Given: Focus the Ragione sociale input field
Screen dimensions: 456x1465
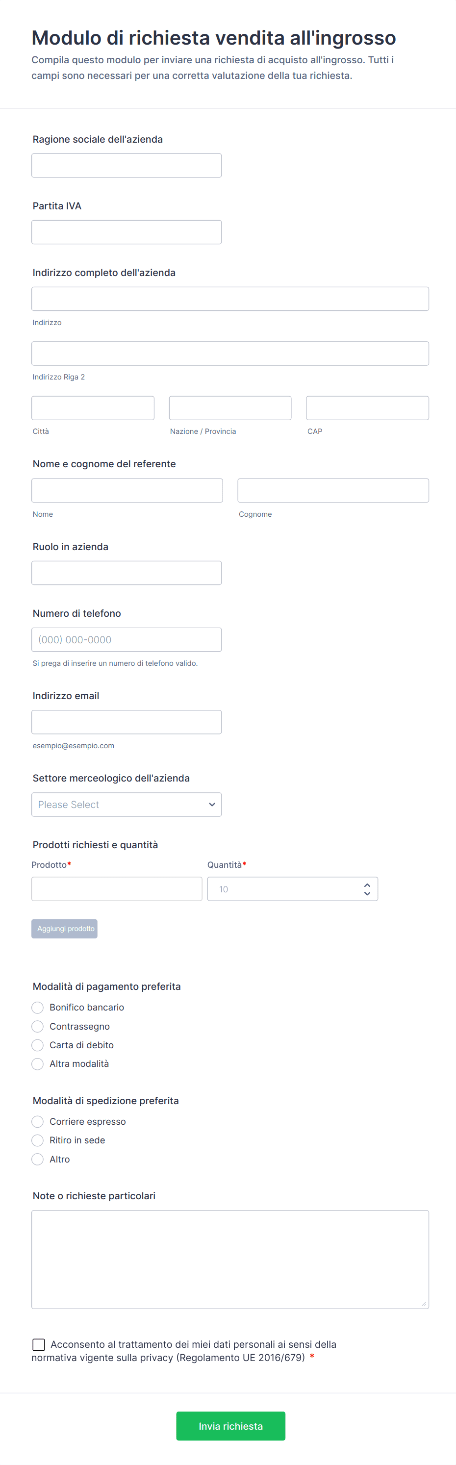Looking at the screenshot, I should tap(126, 166).
